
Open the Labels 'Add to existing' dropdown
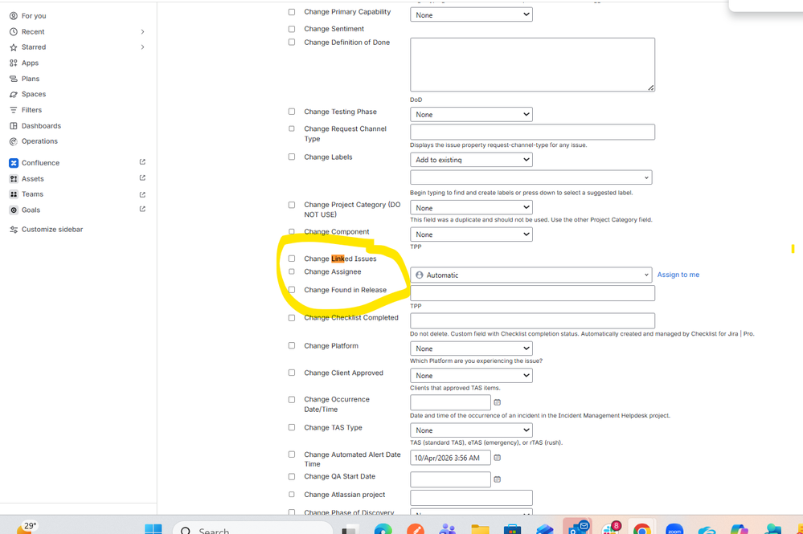(x=471, y=160)
